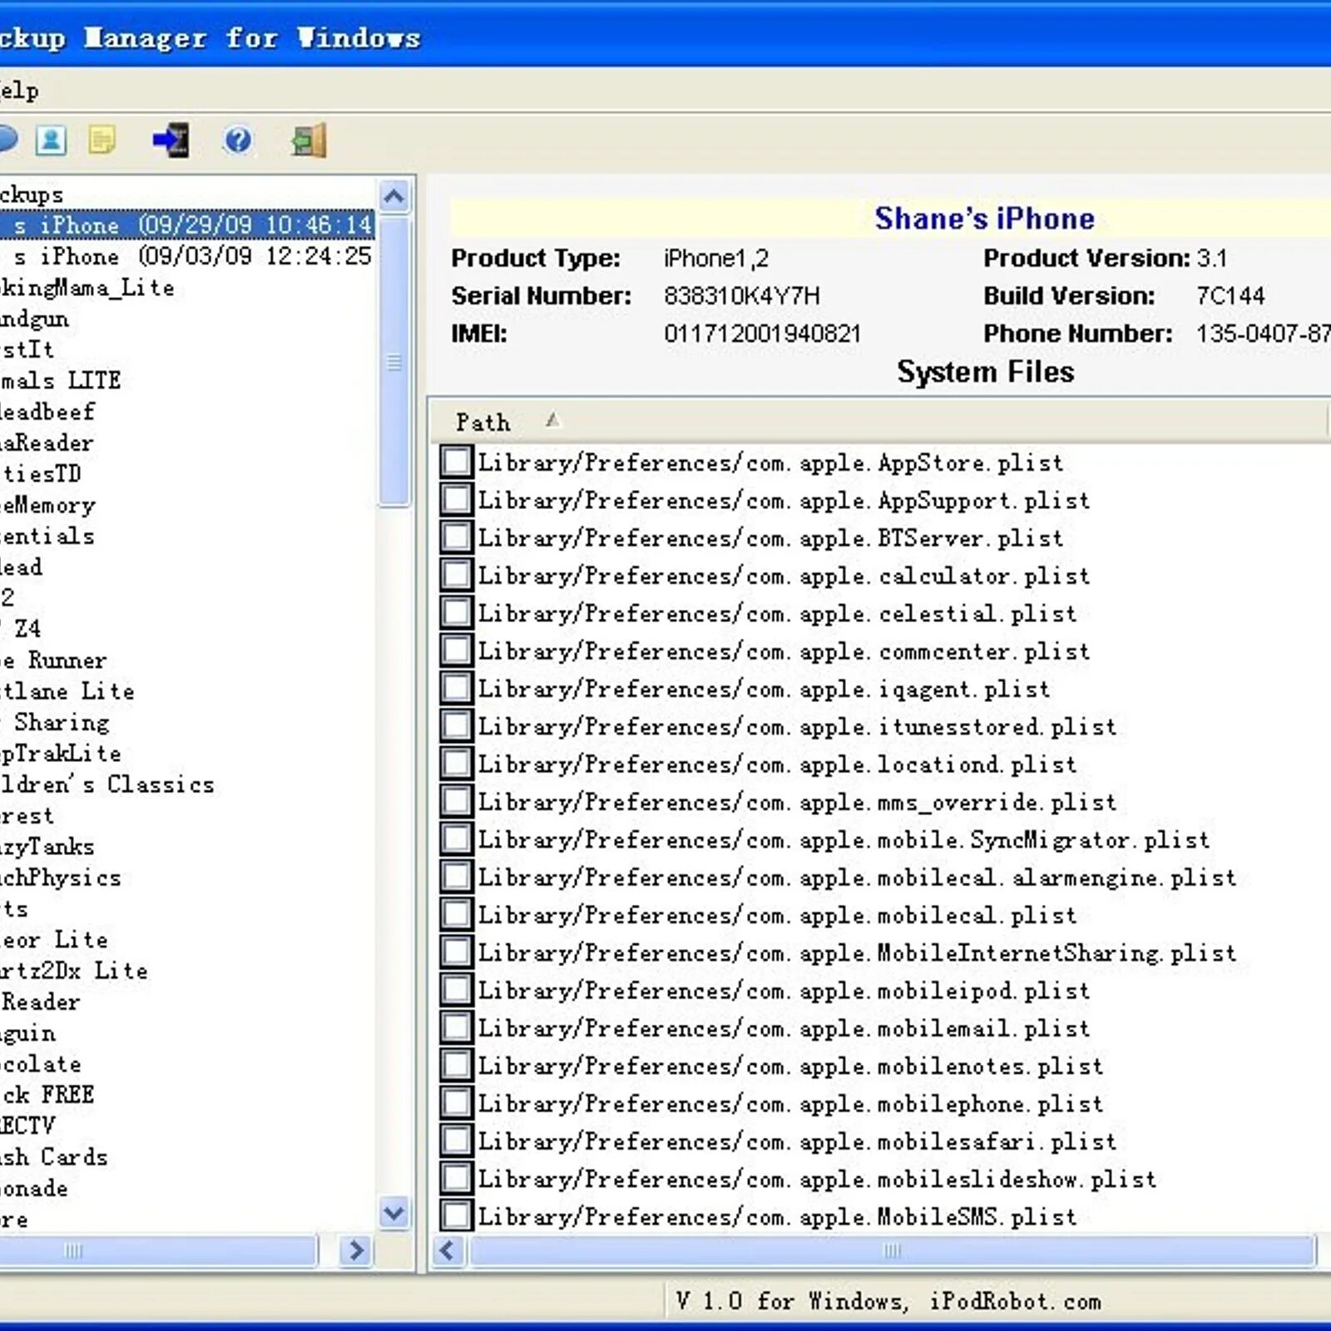Tick checkbox for com.apple.mobilenotes.plist

[x=456, y=1065]
